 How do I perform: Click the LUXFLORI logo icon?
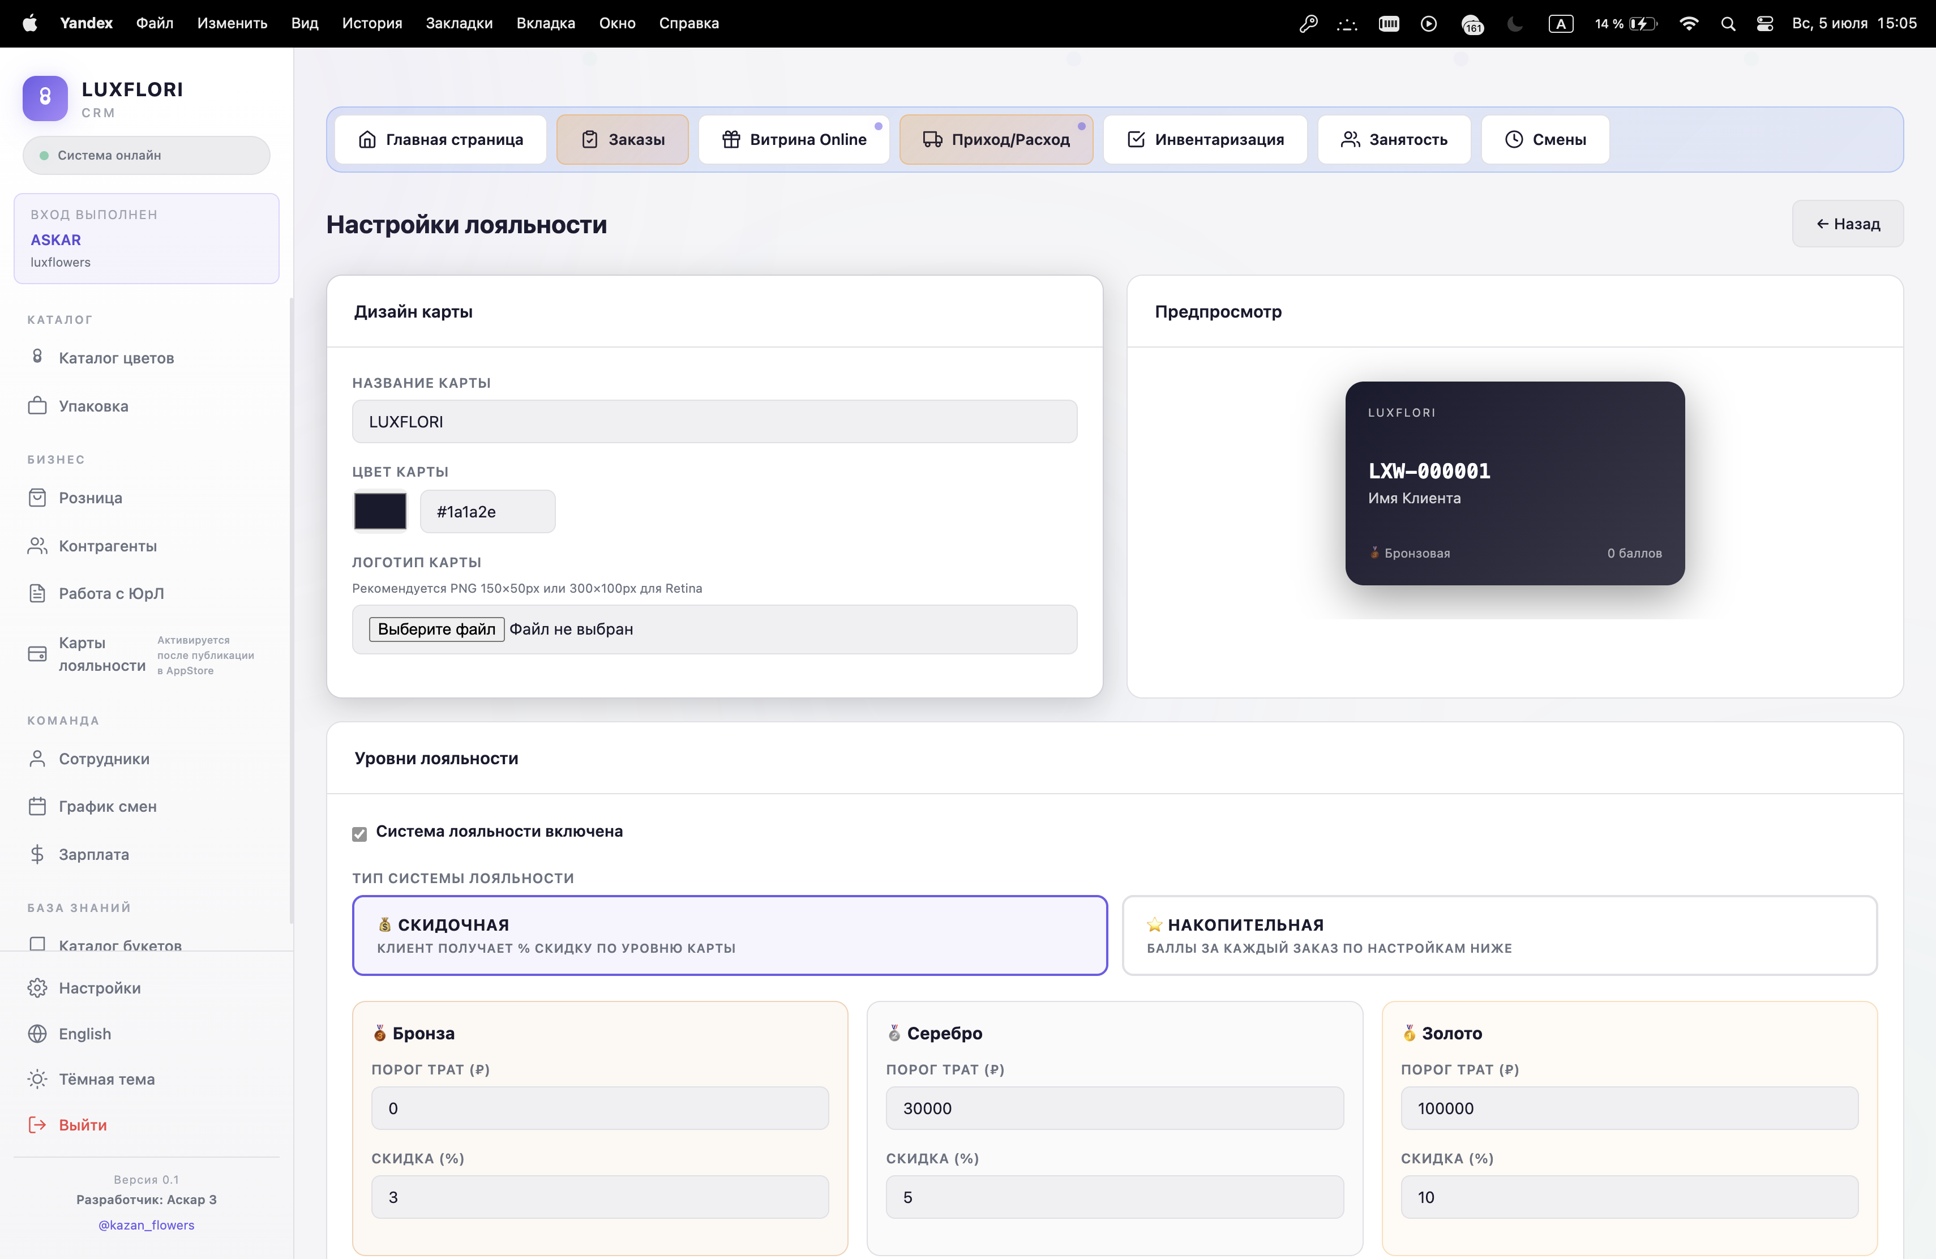pyautogui.click(x=45, y=97)
